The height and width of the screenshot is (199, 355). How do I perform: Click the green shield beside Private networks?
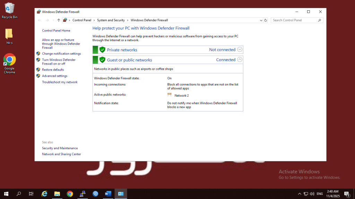pyautogui.click(x=102, y=50)
